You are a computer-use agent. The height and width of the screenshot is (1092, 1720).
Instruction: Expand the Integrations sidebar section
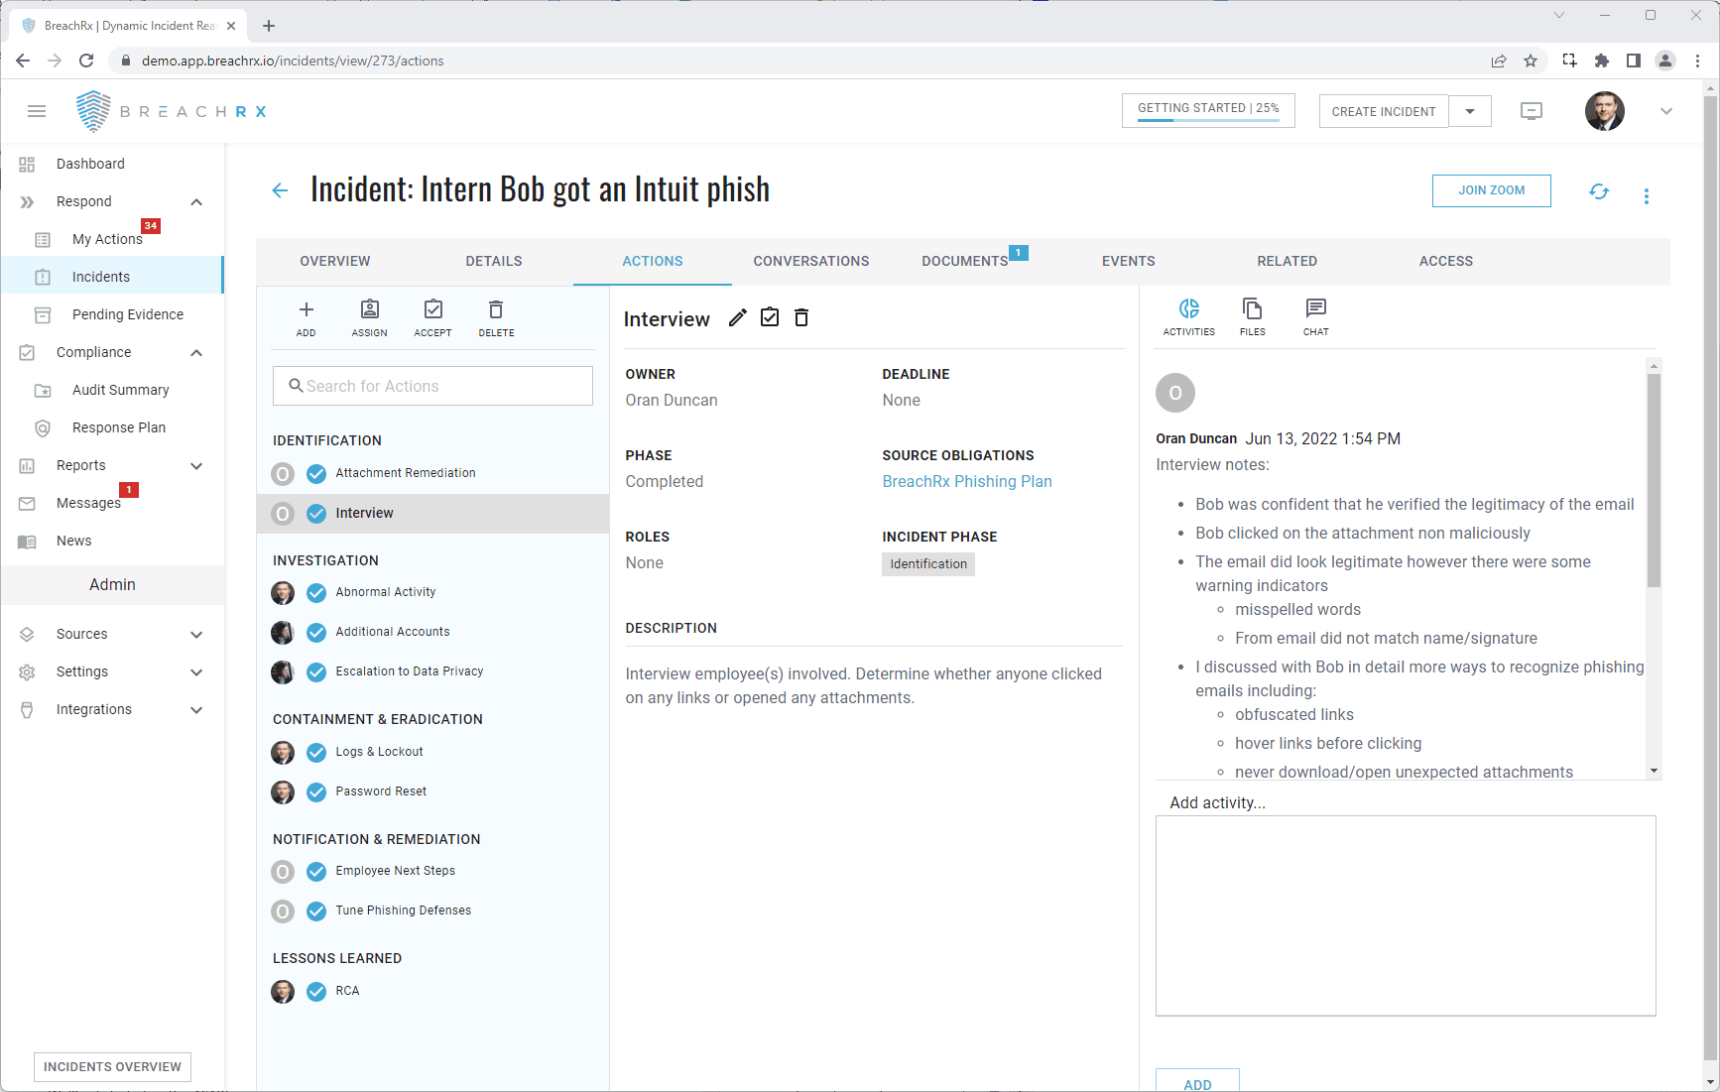196,710
